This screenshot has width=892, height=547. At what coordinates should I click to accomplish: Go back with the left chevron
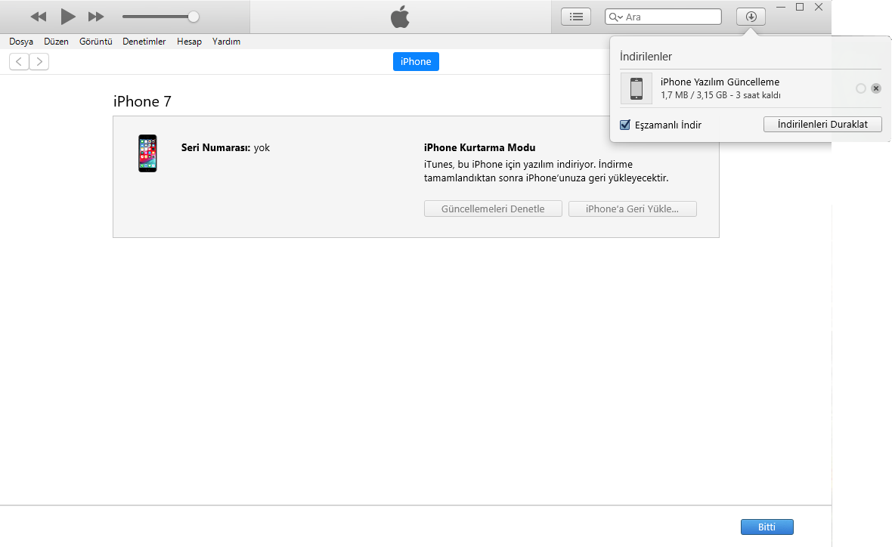click(x=20, y=61)
